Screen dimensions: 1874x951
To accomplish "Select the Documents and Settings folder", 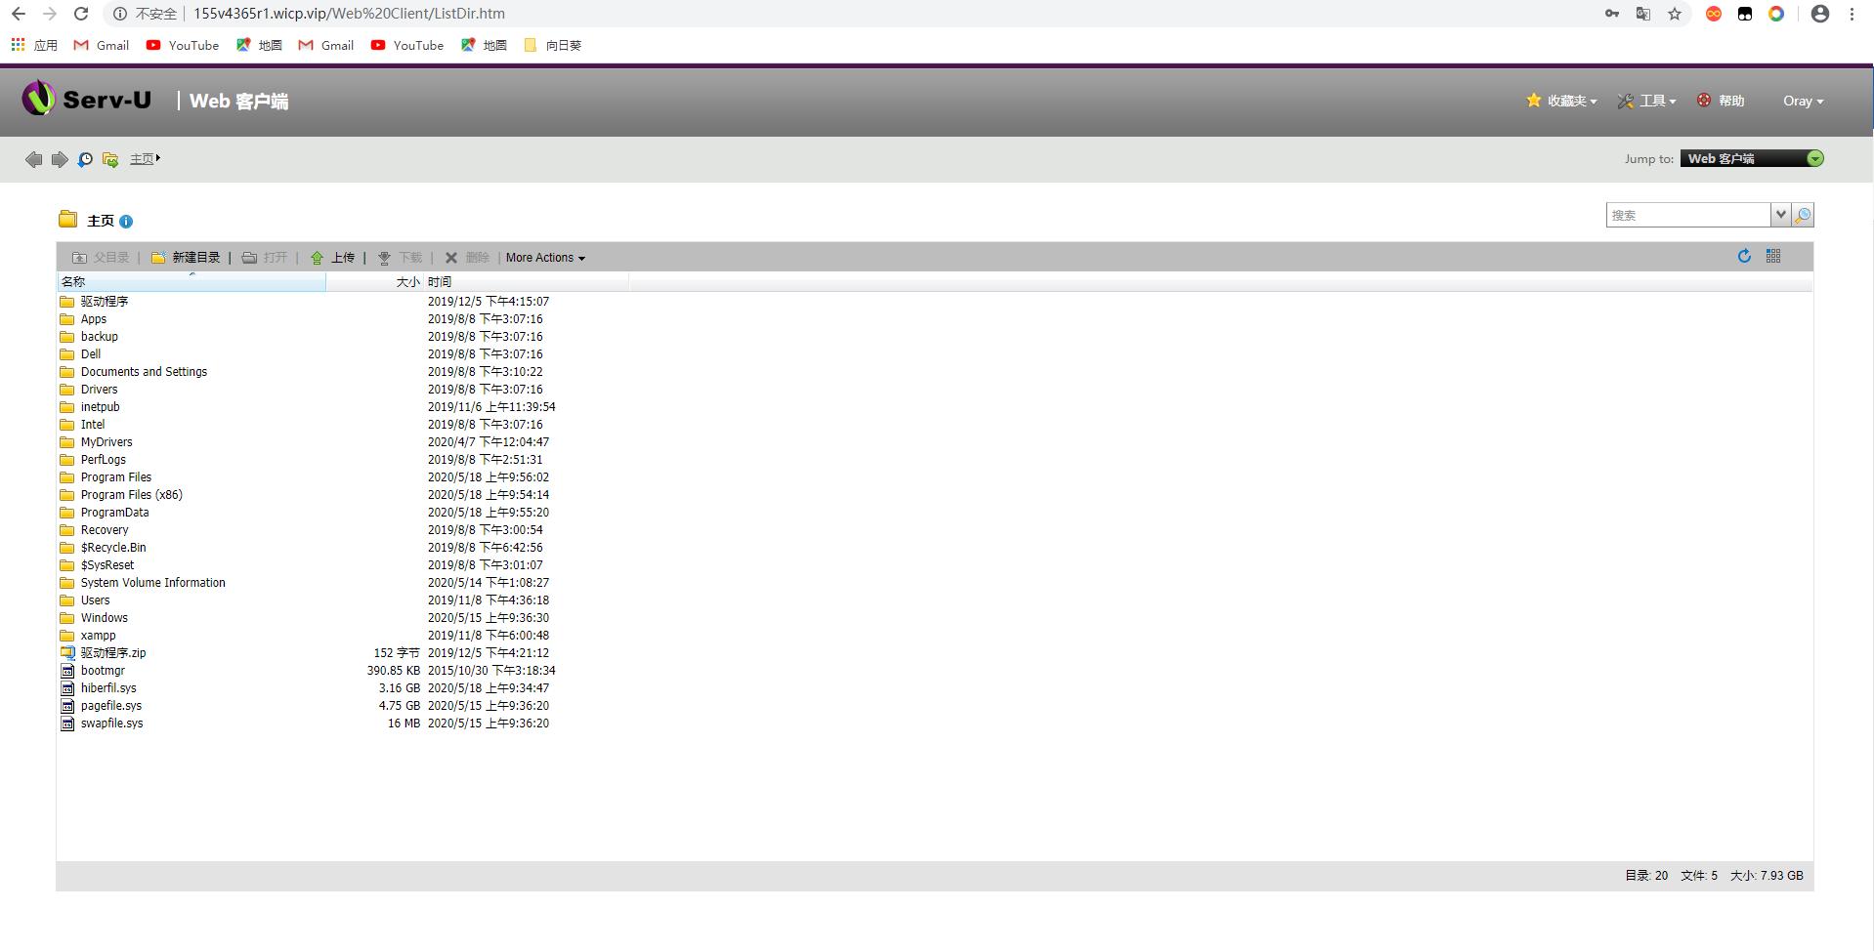I will pyautogui.click(x=144, y=372).
